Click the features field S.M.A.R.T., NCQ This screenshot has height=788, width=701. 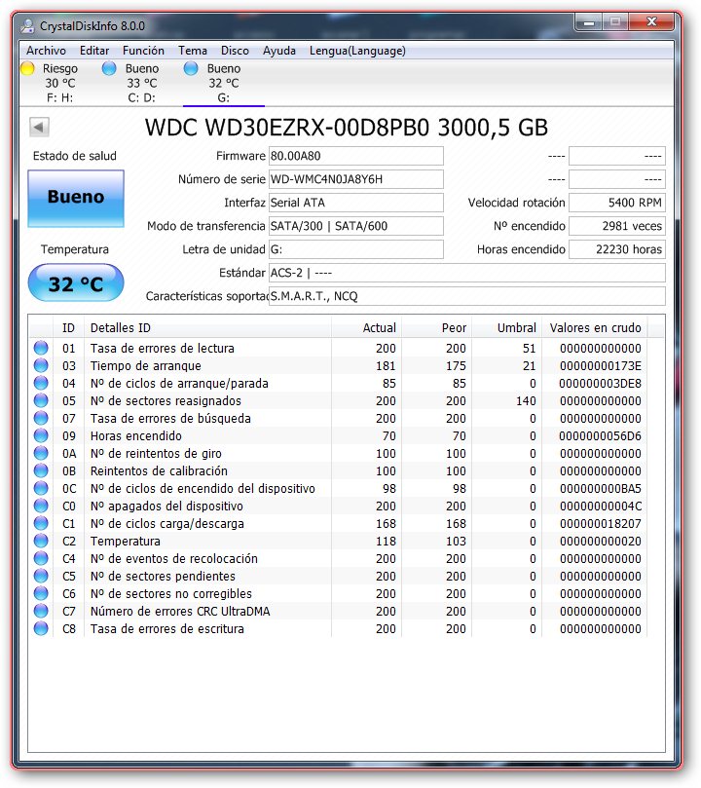(467, 296)
